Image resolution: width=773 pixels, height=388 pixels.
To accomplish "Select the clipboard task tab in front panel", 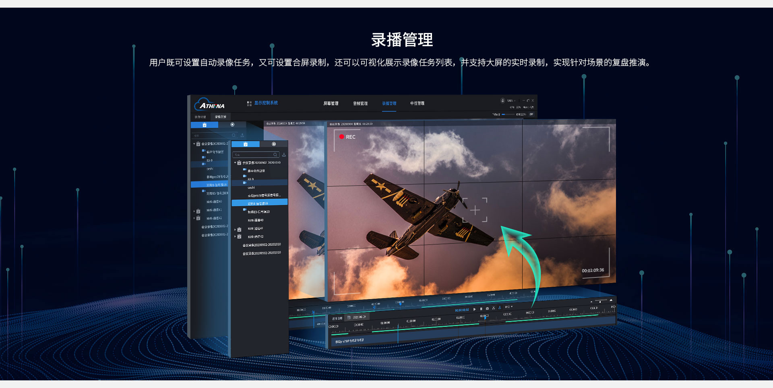I will coord(246,144).
